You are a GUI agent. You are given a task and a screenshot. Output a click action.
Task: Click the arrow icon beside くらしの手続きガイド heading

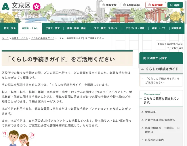pyautogui.click(x=142, y=69)
